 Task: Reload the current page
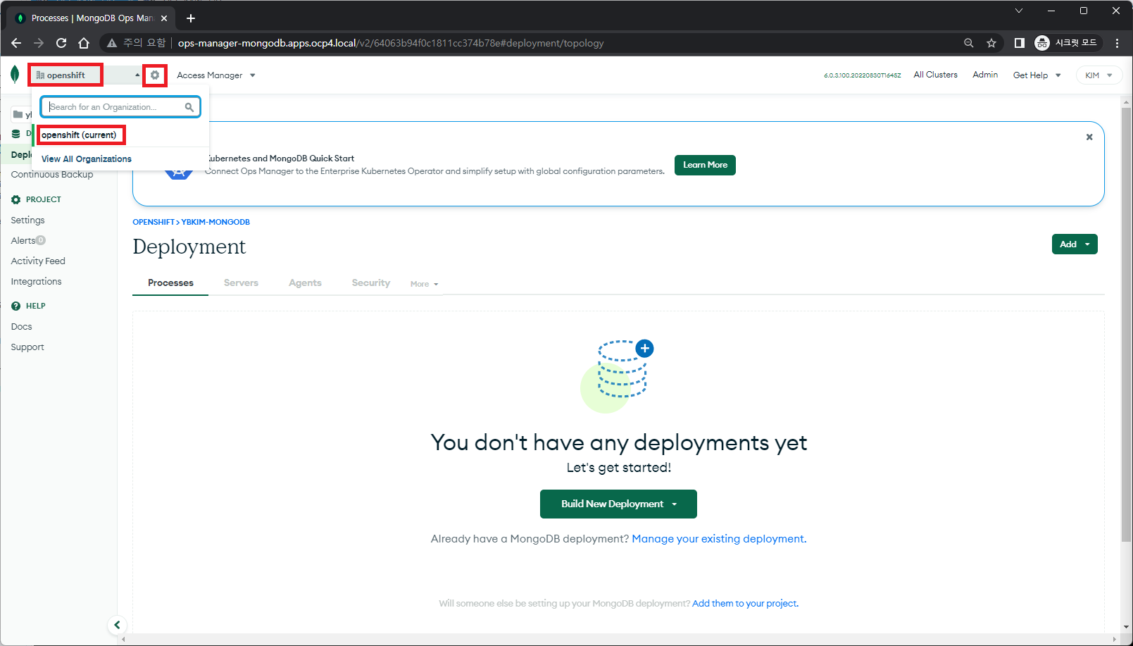pos(61,43)
